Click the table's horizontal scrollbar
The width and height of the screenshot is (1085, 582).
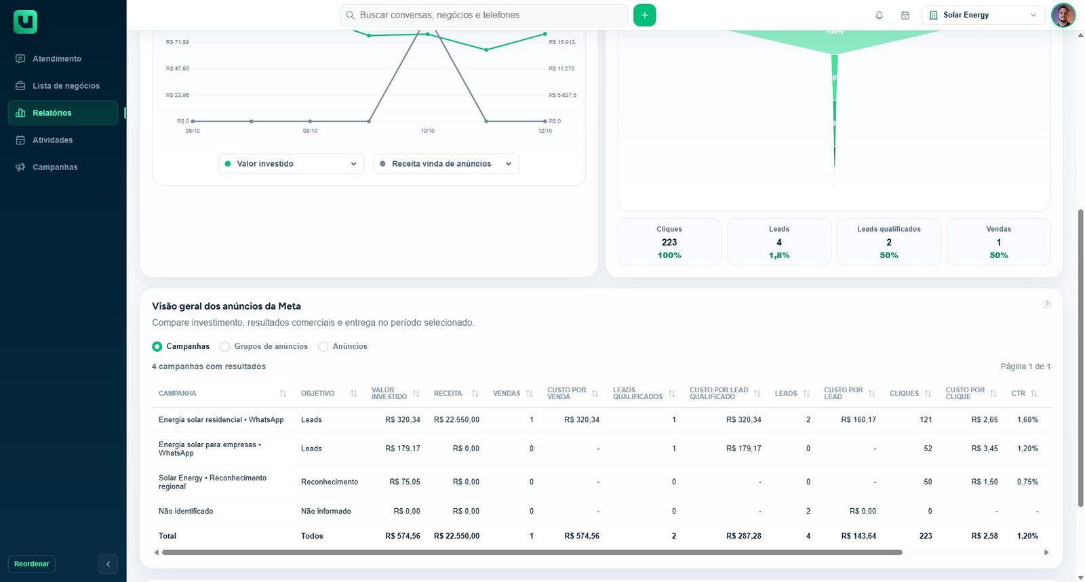pyautogui.click(x=532, y=552)
